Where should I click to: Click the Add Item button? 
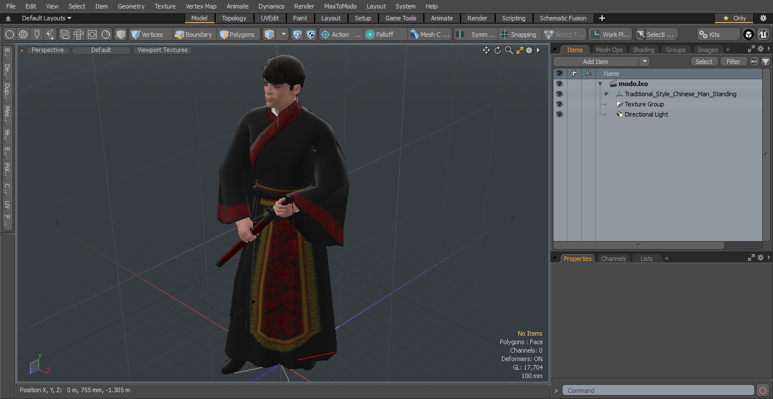(x=596, y=62)
